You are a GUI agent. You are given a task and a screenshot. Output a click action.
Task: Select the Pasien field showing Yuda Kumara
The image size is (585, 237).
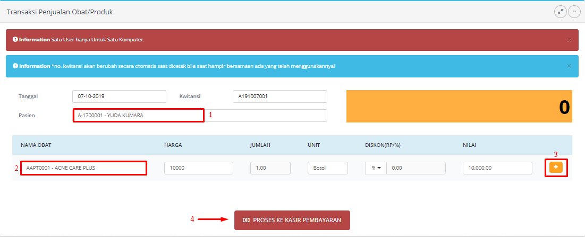point(138,116)
